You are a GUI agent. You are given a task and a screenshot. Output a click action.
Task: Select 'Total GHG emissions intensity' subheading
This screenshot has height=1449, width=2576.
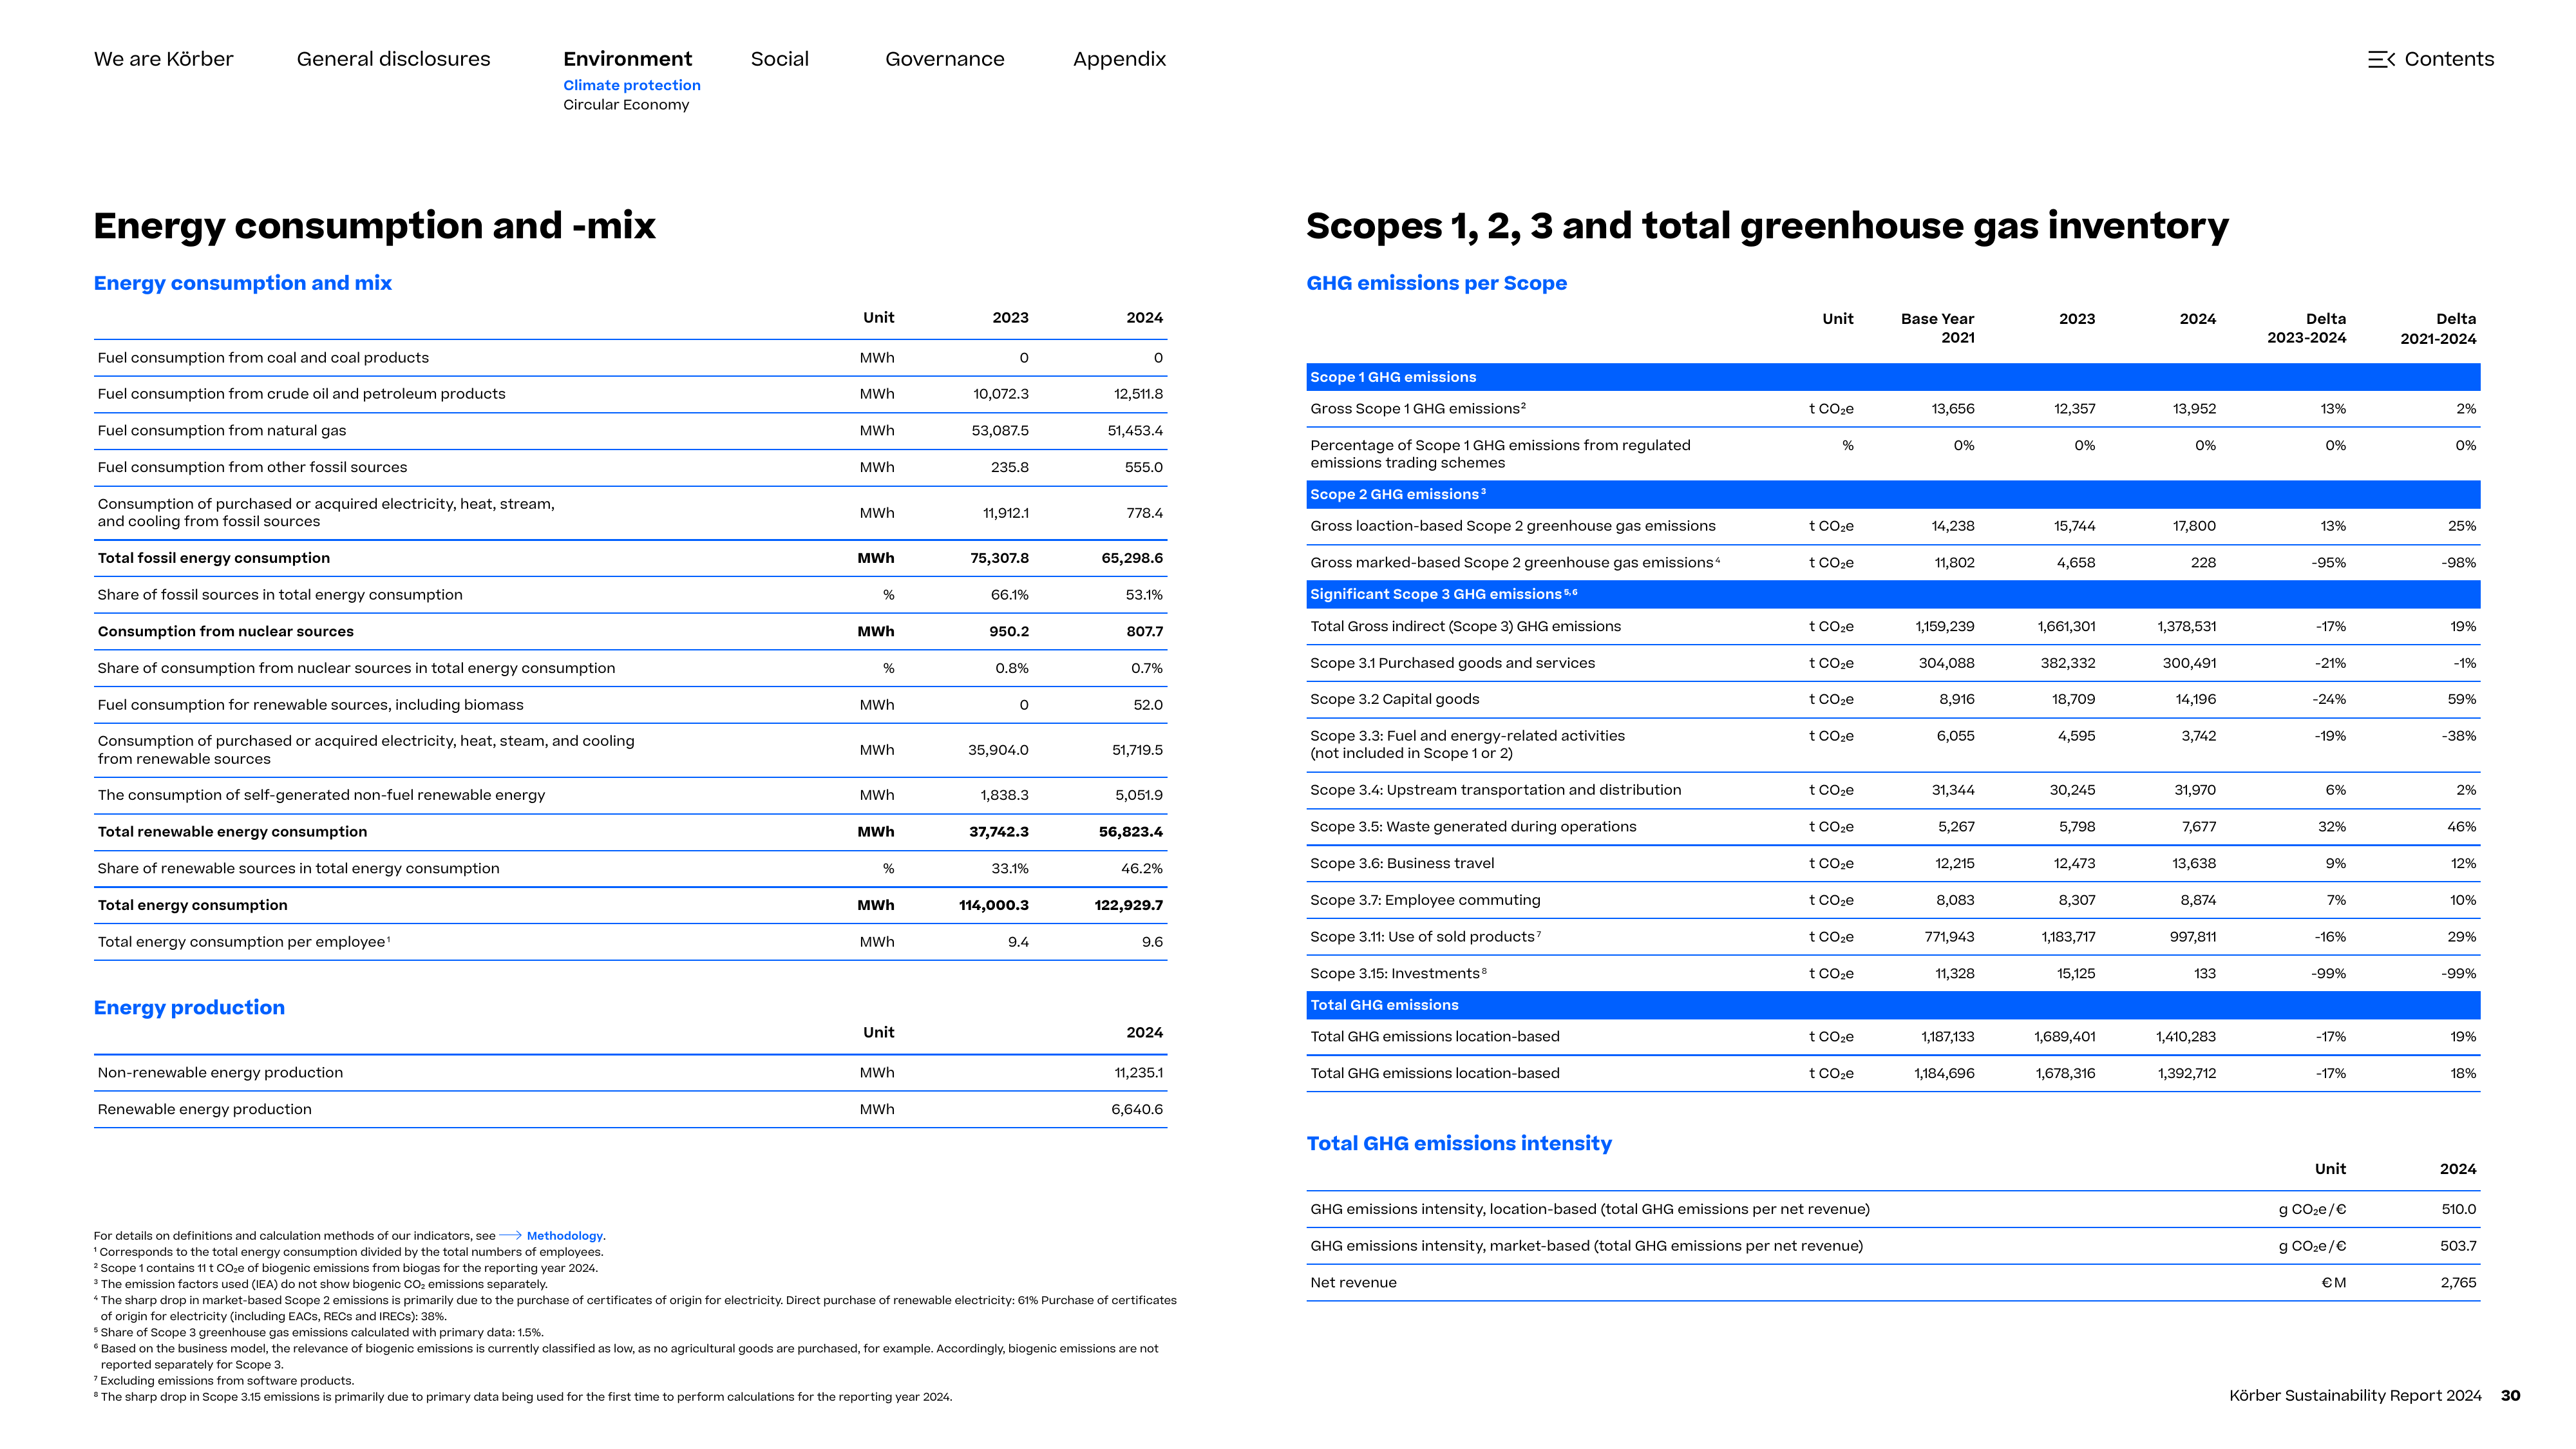(1459, 1144)
